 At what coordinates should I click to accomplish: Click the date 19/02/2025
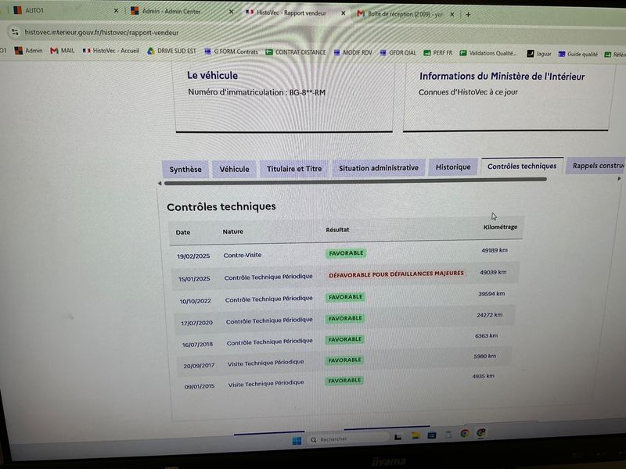pyautogui.click(x=193, y=256)
